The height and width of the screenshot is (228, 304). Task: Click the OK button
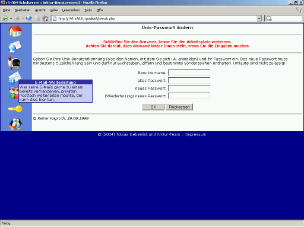[153, 107]
